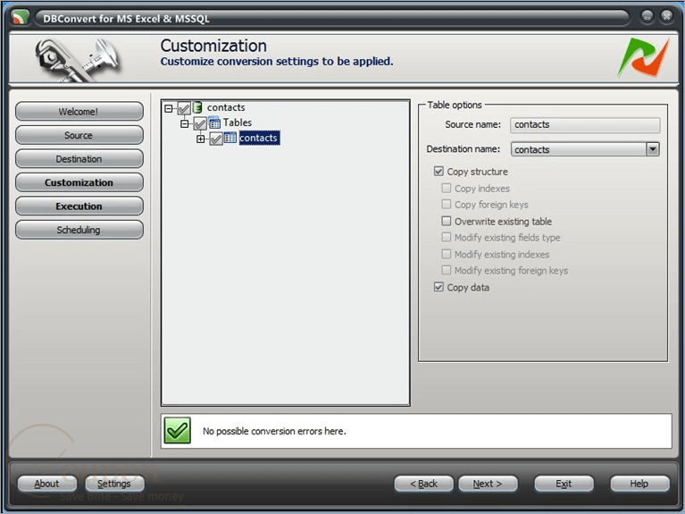Click the Source name field
Viewport: 685px width, 514px height.
point(585,124)
